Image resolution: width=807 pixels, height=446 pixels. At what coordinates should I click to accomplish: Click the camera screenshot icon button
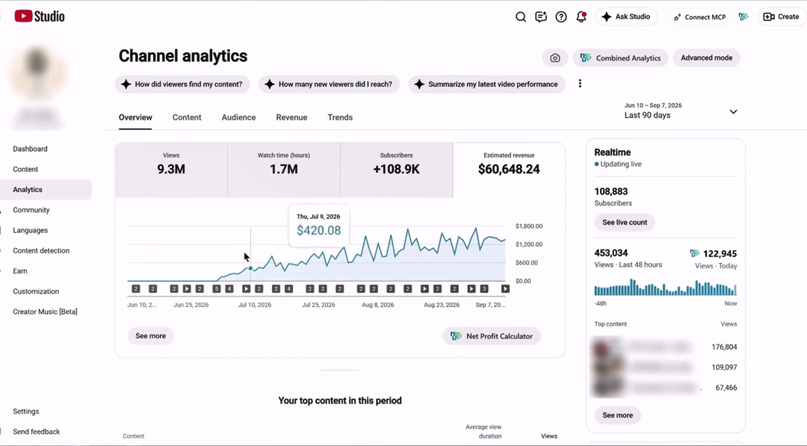(554, 58)
